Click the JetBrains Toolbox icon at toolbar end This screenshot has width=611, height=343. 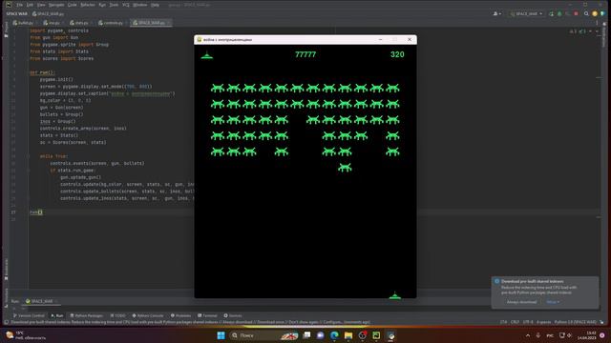[602, 13]
